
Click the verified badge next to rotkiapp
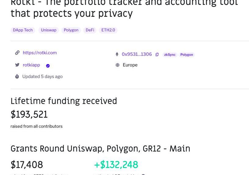click(48, 66)
